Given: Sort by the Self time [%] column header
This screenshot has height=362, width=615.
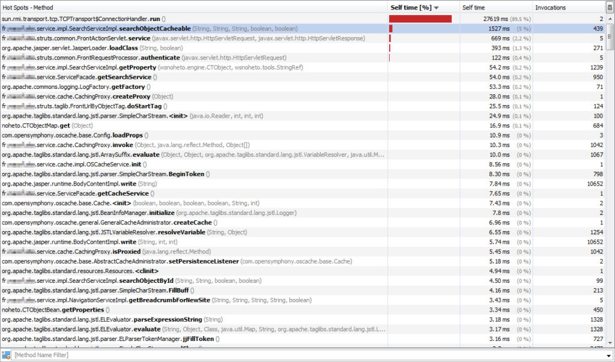Looking at the screenshot, I should tap(423, 7).
